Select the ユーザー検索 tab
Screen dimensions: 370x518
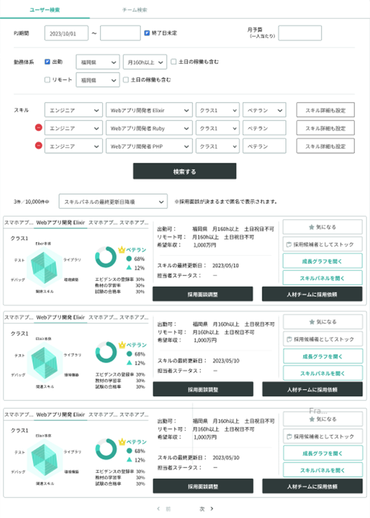45,10
